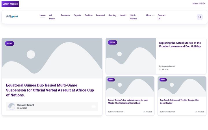Open the Business category
The height and width of the screenshot is (130, 208).
(x=65, y=15)
